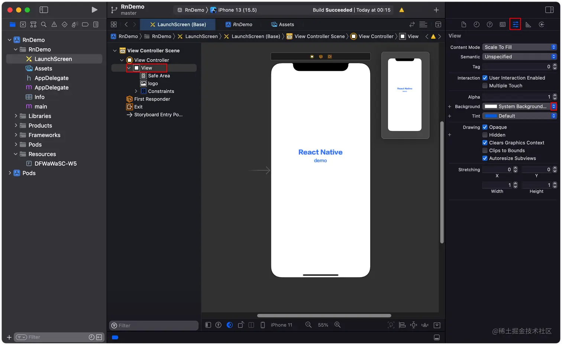Toggle Clears Graphics Context checkbox

(485, 143)
